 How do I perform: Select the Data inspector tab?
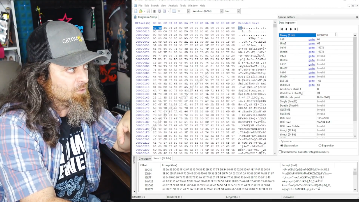tap(287, 22)
